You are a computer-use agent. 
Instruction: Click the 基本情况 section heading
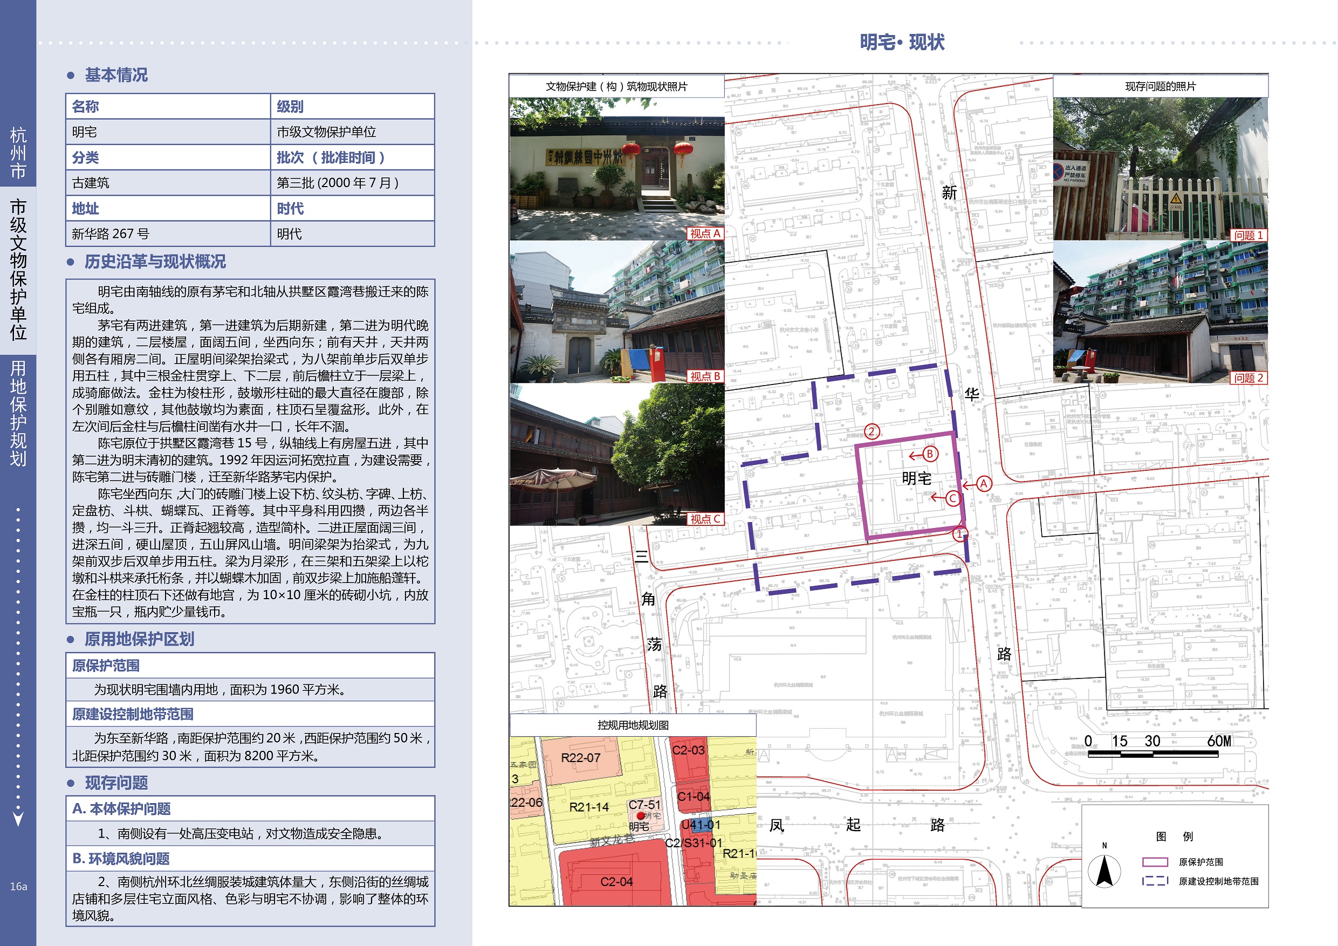pos(116,75)
